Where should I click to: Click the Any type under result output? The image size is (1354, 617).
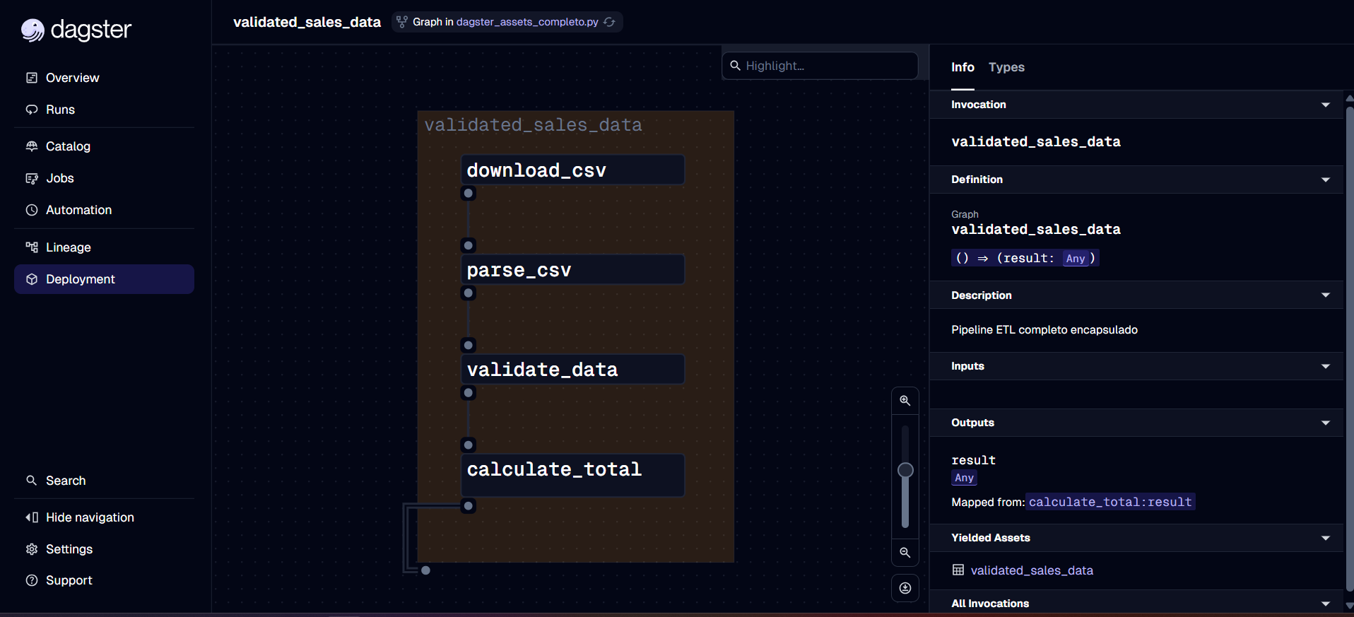click(964, 478)
